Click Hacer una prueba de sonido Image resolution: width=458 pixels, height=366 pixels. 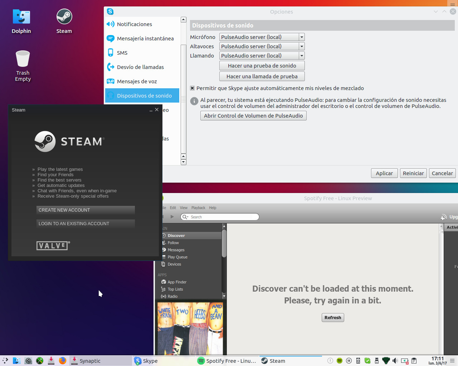point(262,66)
